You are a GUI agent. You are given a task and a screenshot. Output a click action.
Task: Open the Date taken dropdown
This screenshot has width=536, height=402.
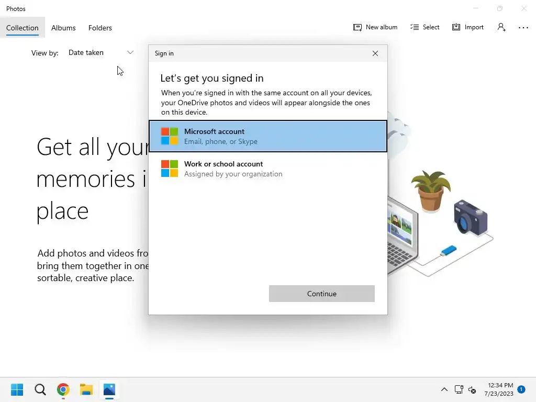[x=100, y=53]
